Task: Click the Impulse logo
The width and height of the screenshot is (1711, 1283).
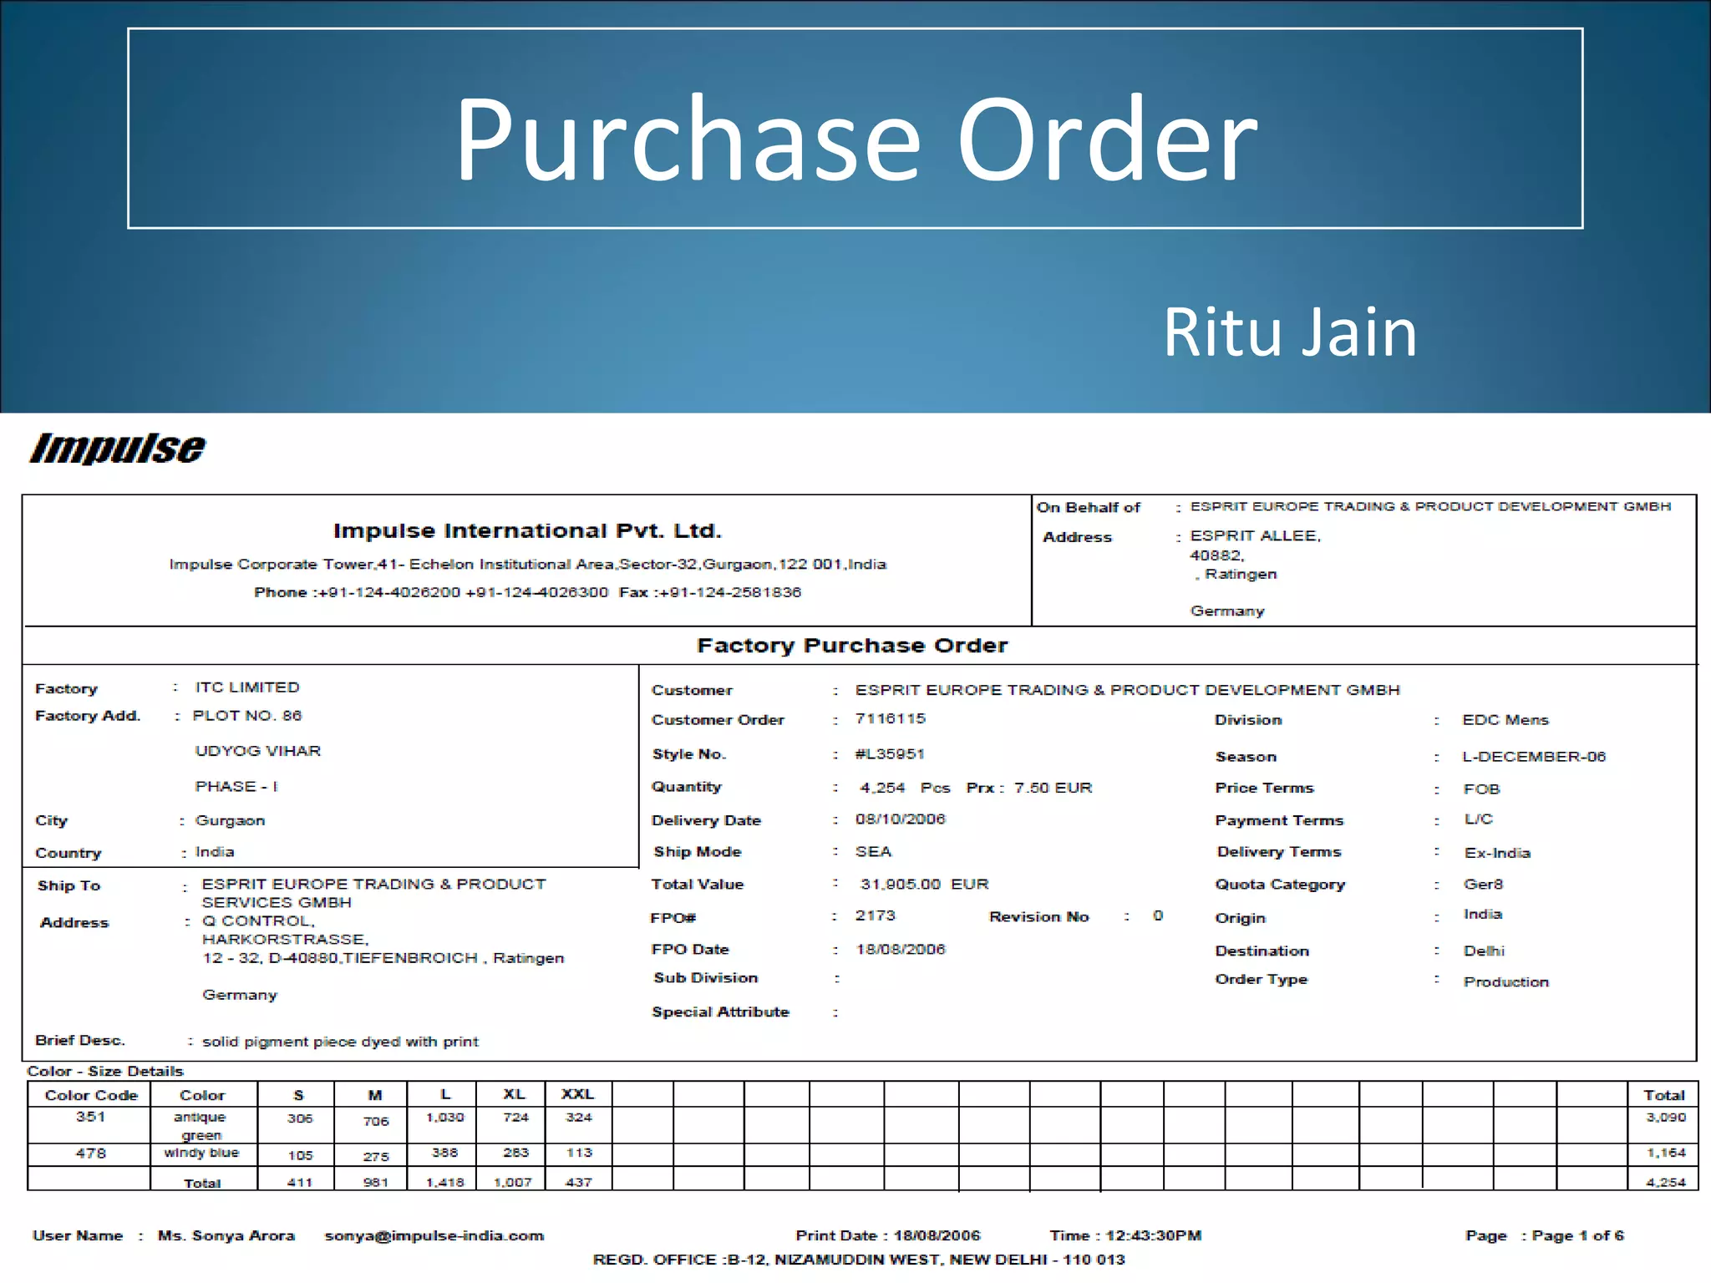Action: (117, 449)
